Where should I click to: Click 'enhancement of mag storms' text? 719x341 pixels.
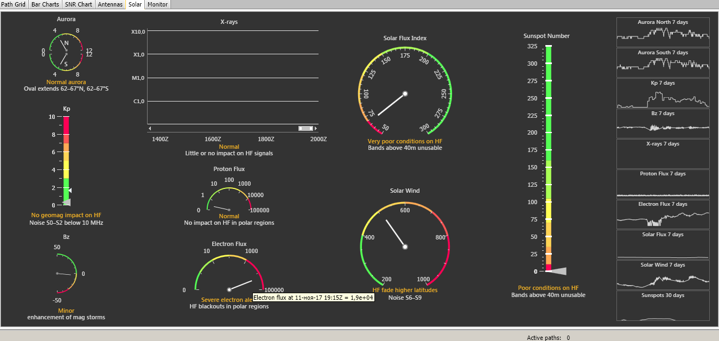(66, 317)
